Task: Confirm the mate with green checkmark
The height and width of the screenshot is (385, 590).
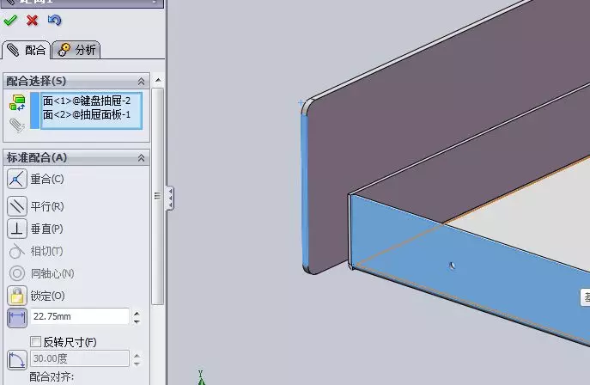Action: [x=10, y=20]
